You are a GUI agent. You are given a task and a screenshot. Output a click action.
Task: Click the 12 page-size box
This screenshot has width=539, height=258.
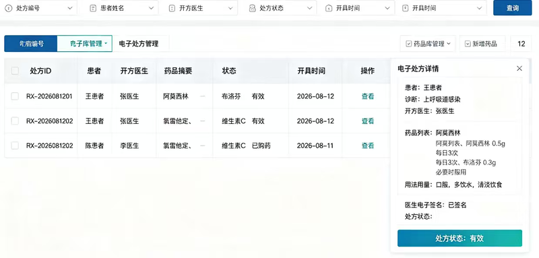tap(521, 44)
